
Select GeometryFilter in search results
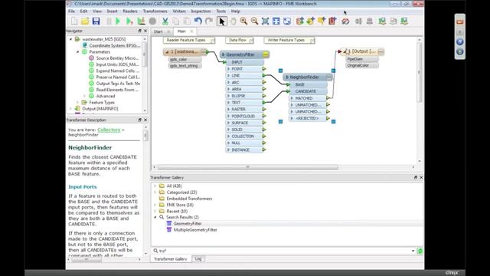click(188, 223)
